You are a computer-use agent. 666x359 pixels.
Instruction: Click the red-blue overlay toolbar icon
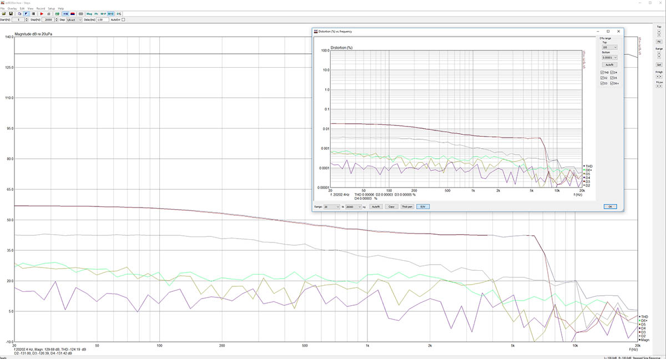tap(73, 14)
